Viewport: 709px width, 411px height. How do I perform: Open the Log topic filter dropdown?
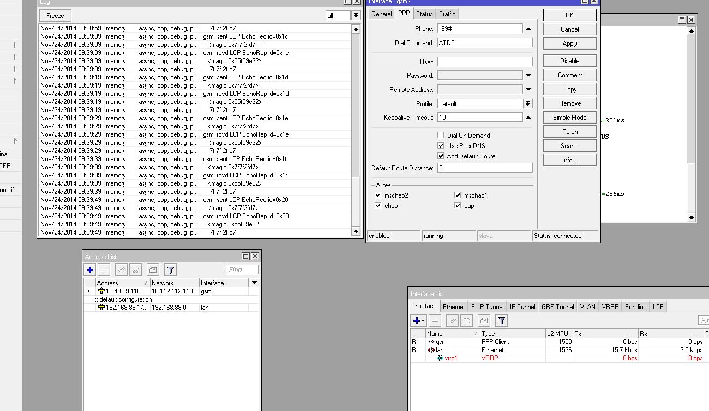pyautogui.click(x=356, y=16)
